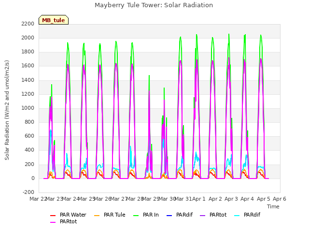Click the red PAR Water legend swatch
Image resolution: width=309 pixels, height=231 pixels.
[x=53, y=216]
